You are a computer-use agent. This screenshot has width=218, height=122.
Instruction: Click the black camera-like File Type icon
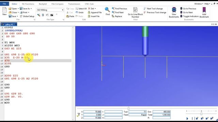[52, 15]
